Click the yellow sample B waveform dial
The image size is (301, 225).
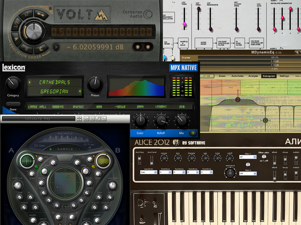[x=103, y=160]
